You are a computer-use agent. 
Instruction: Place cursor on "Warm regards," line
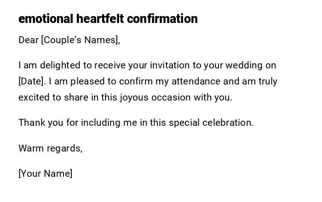50,148
